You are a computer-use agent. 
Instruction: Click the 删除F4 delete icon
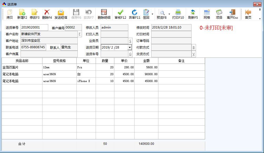[47, 14]
